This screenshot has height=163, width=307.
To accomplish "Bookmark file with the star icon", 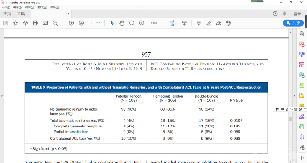I will click(15, 23).
